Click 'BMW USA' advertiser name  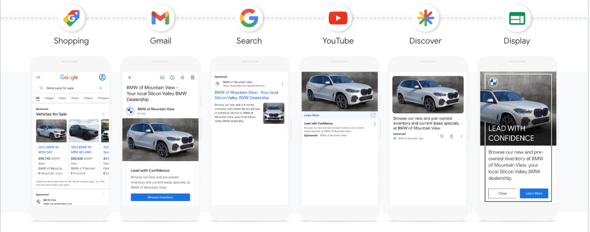(x=50, y=200)
